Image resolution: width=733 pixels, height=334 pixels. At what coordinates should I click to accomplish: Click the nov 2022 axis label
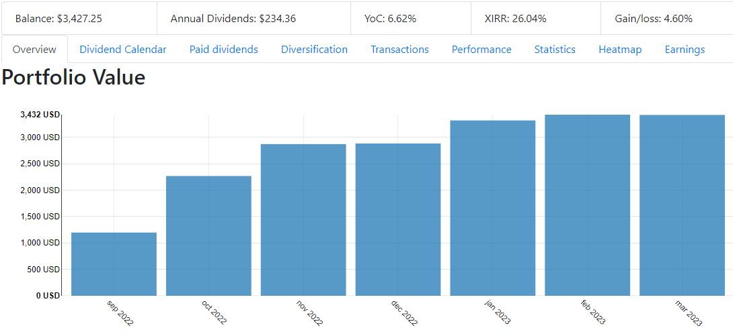[309, 313]
